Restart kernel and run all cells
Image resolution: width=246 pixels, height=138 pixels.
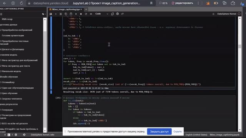point(91,14)
